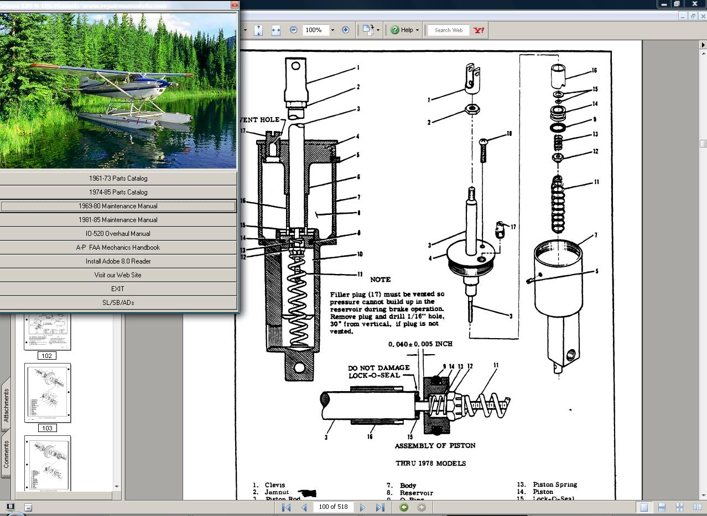This screenshot has width=707, height=516.
Task: Open the zoom percentage dropdown
Action: point(332,30)
